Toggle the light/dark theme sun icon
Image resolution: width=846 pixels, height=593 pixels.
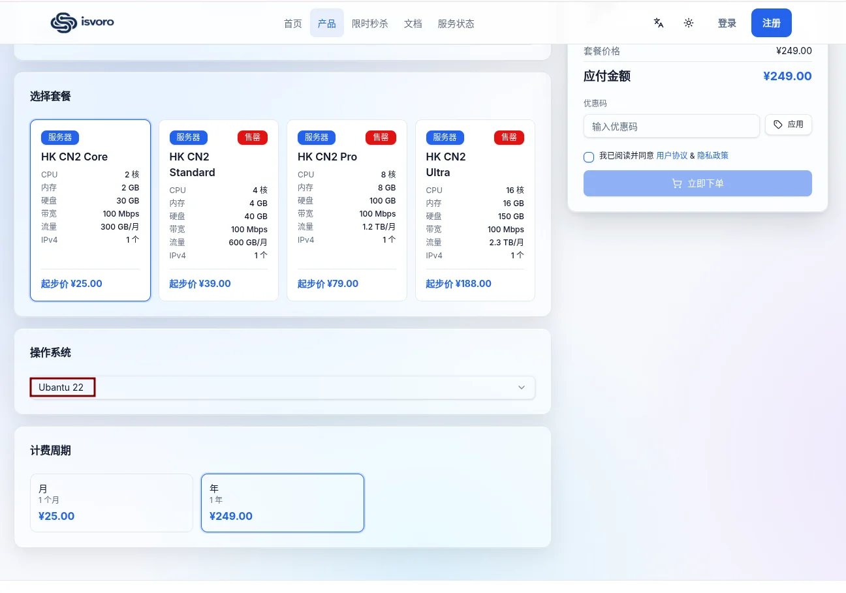pyautogui.click(x=689, y=23)
